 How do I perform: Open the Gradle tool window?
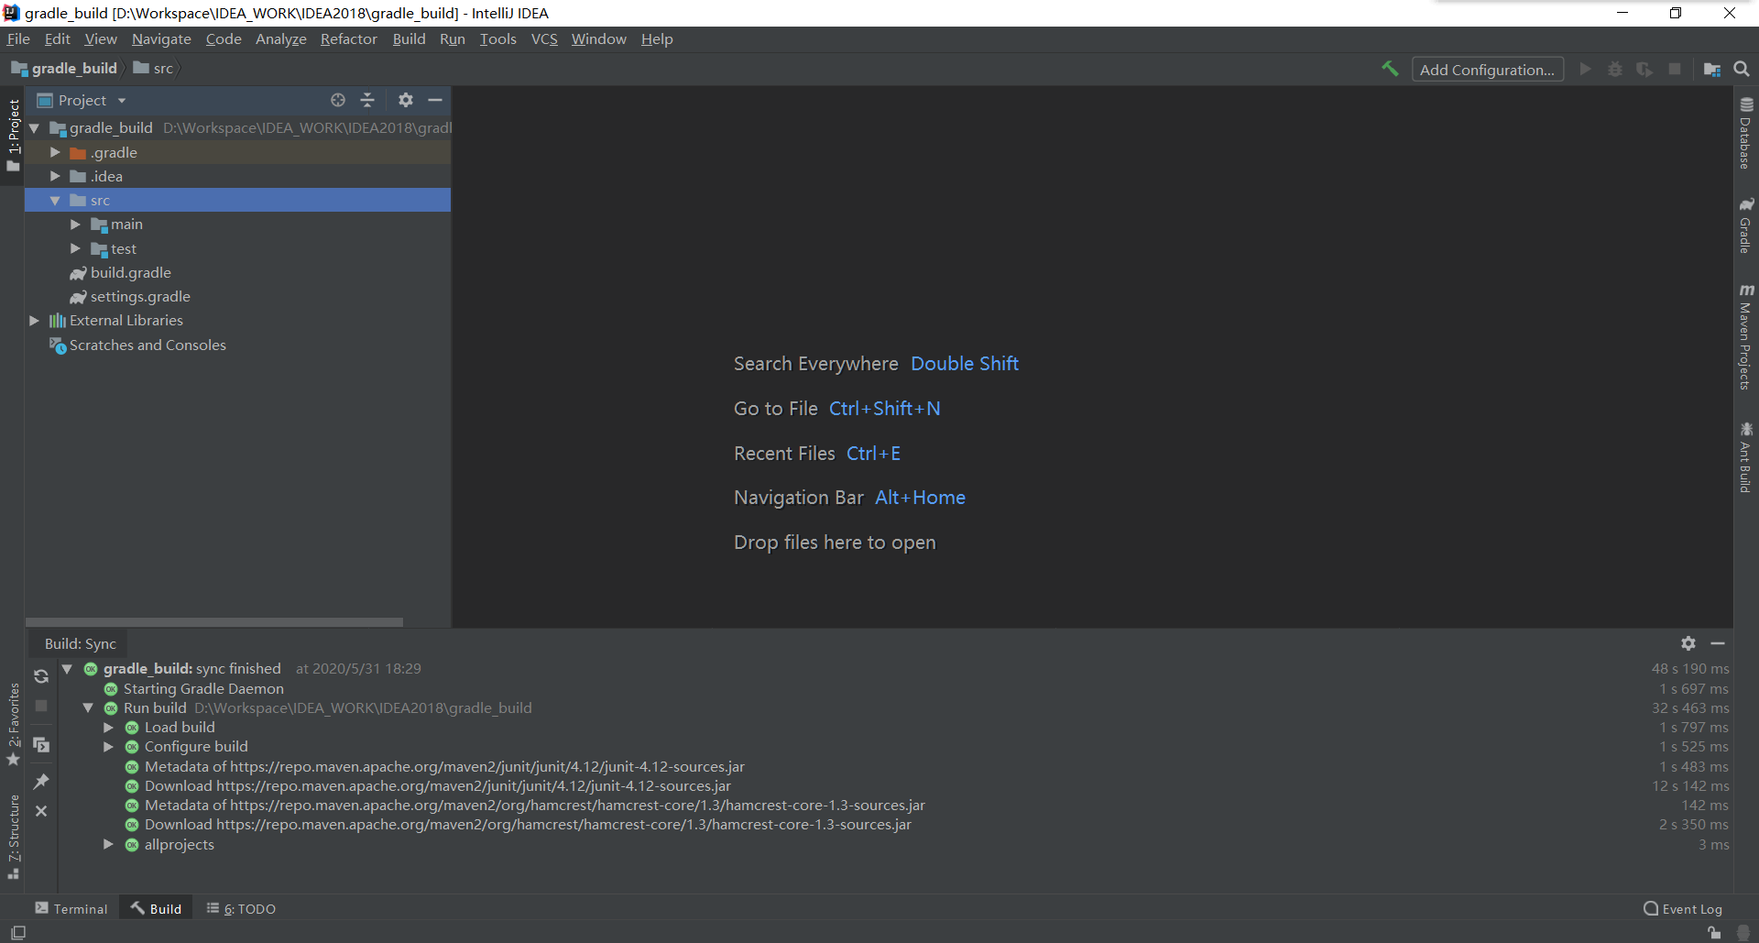[x=1747, y=227]
